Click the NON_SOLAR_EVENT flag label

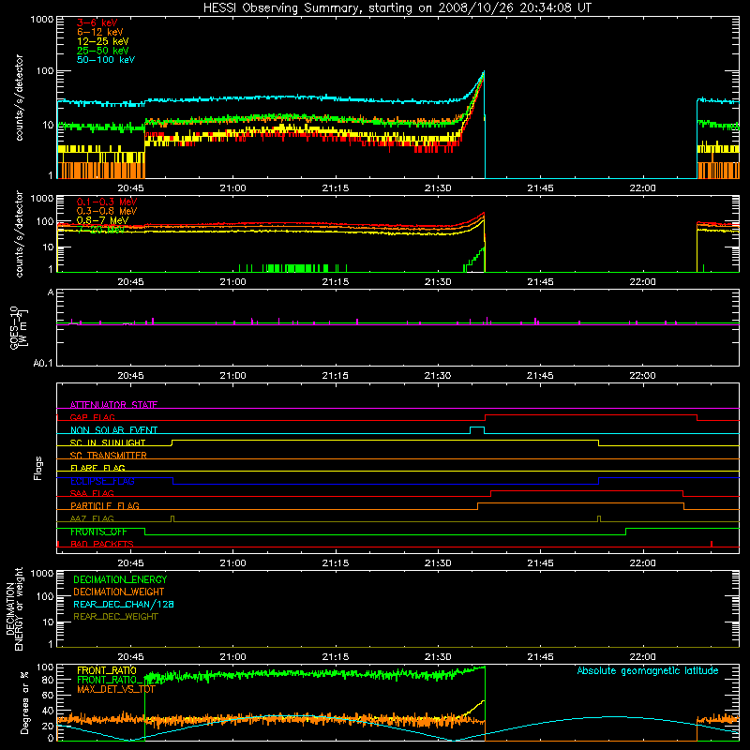click(x=113, y=430)
